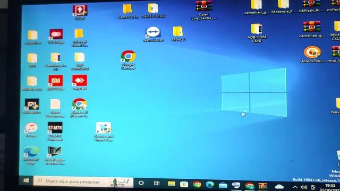Open Edge from the taskbar

tap(210, 185)
